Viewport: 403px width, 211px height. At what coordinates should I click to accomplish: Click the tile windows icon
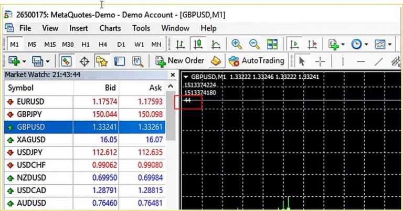tap(272, 44)
